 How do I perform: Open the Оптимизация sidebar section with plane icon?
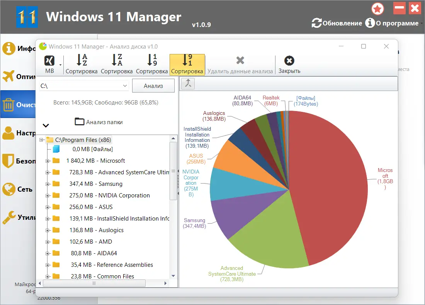point(18,76)
